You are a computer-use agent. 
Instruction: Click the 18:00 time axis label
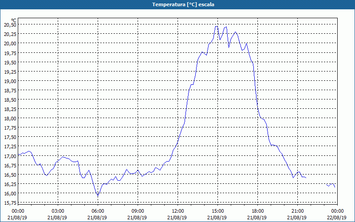pos(258,211)
